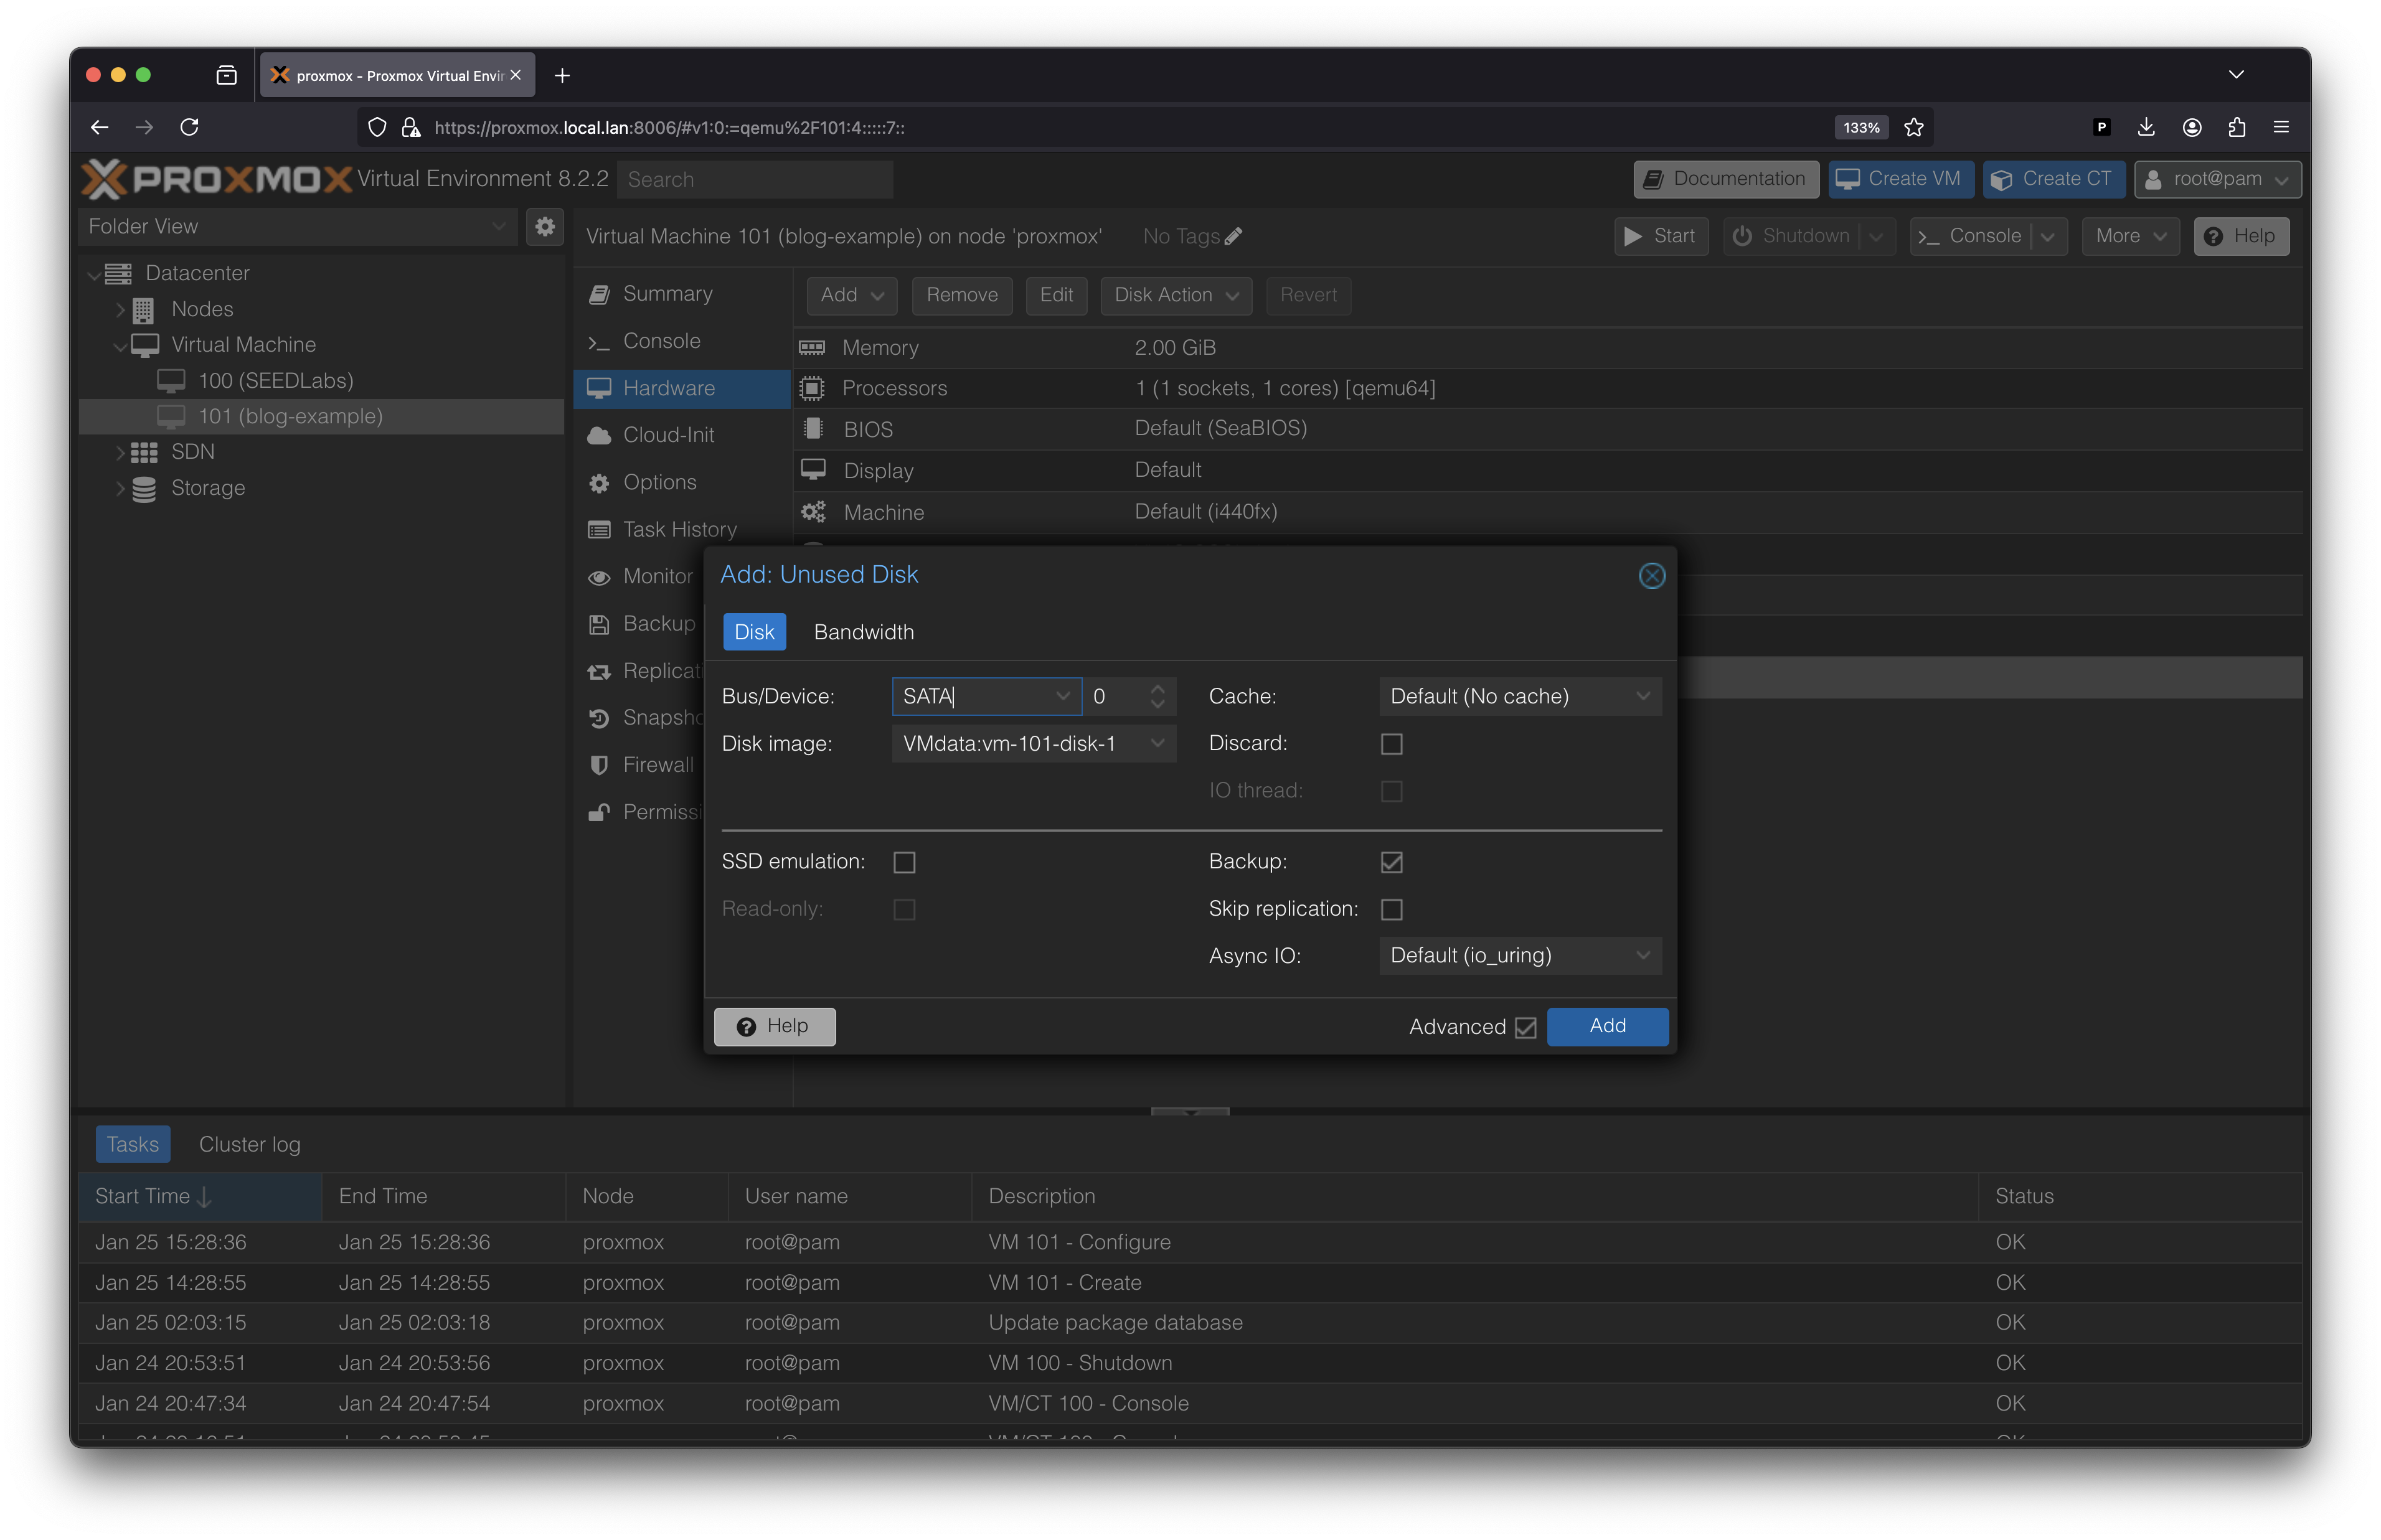Expand the Storage tree node
The image size is (2381, 1540).
point(120,488)
